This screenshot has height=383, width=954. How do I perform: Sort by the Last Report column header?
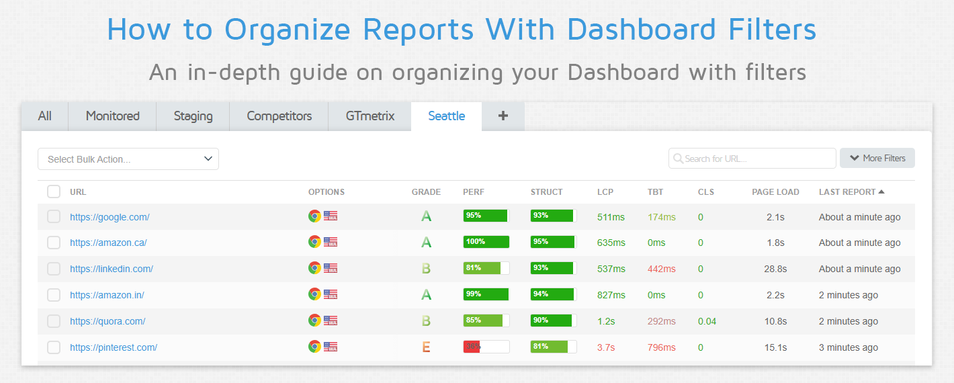click(x=847, y=192)
